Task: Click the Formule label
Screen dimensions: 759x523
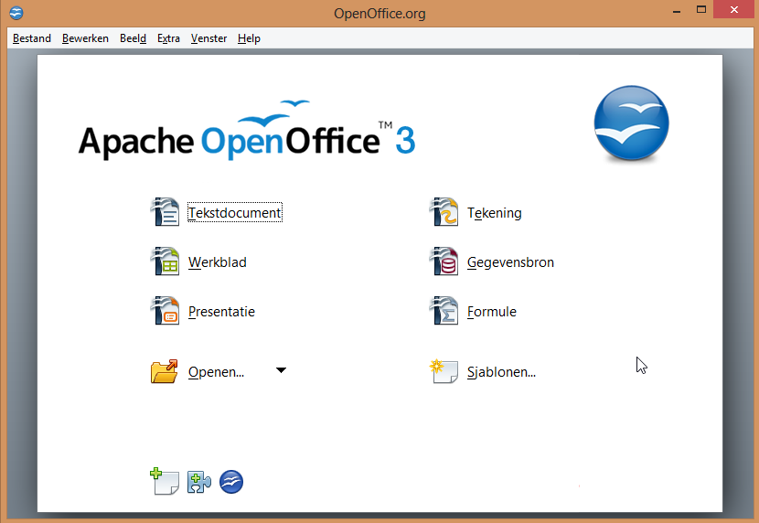Action: pos(491,312)
